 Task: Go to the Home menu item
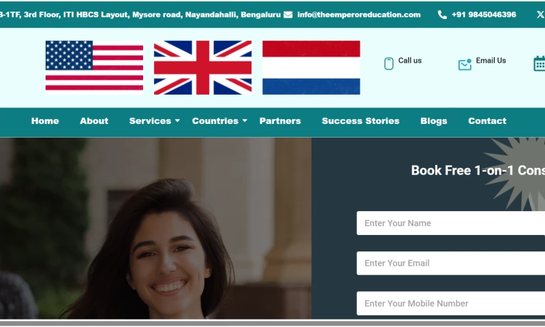coord(45,121)
